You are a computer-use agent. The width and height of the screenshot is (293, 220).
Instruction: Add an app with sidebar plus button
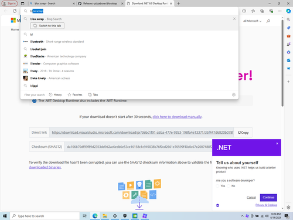(x=288, y=82)
